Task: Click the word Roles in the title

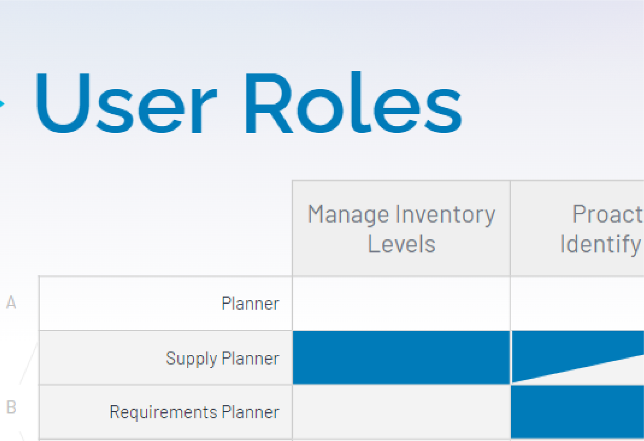Action: tap(354, 103)
